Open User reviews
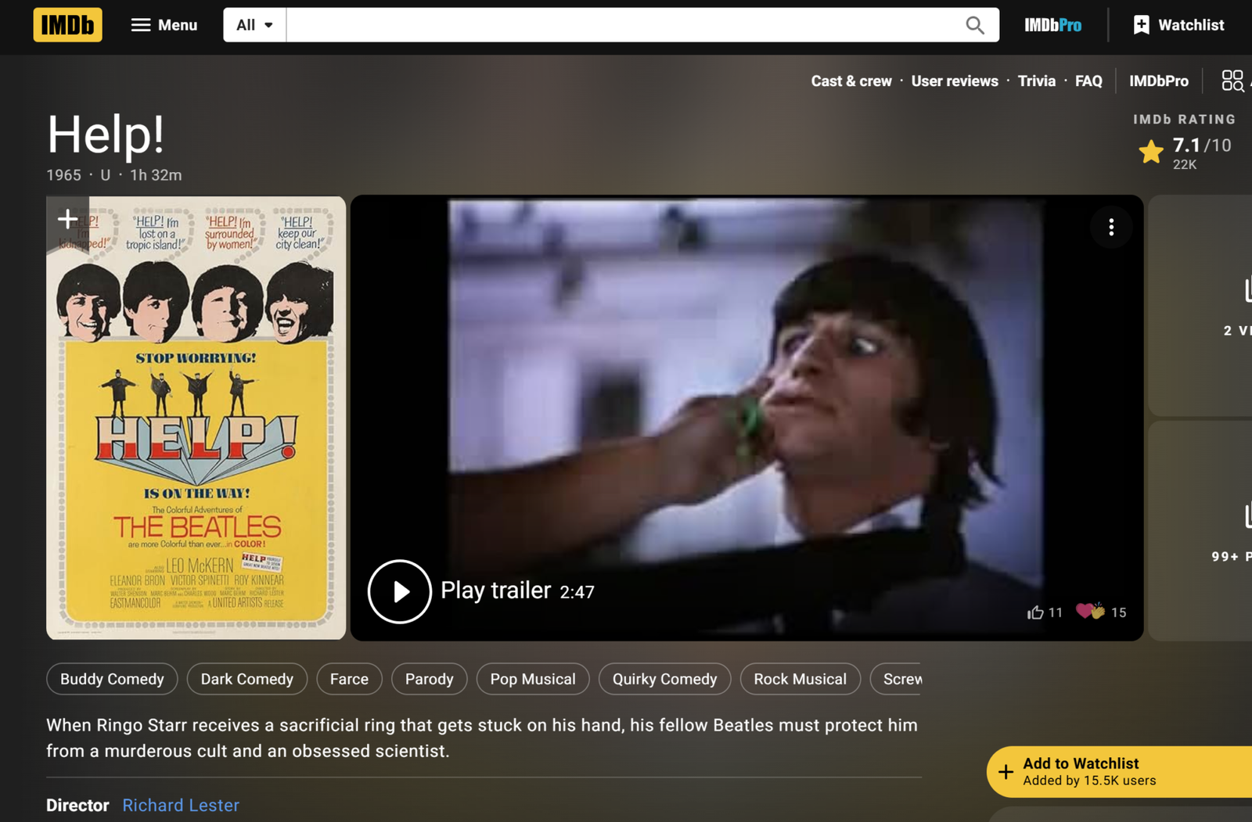 955,81
